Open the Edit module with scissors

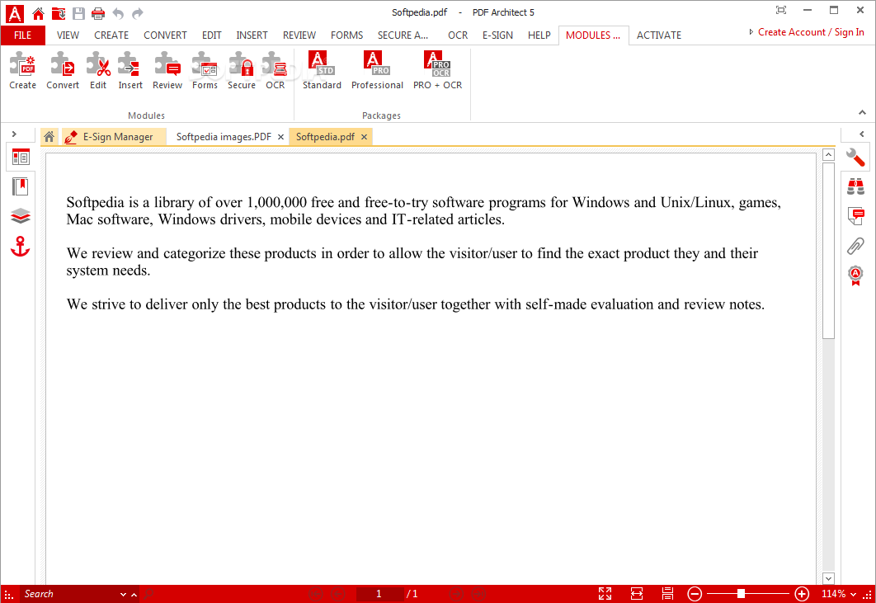(98, 70)
